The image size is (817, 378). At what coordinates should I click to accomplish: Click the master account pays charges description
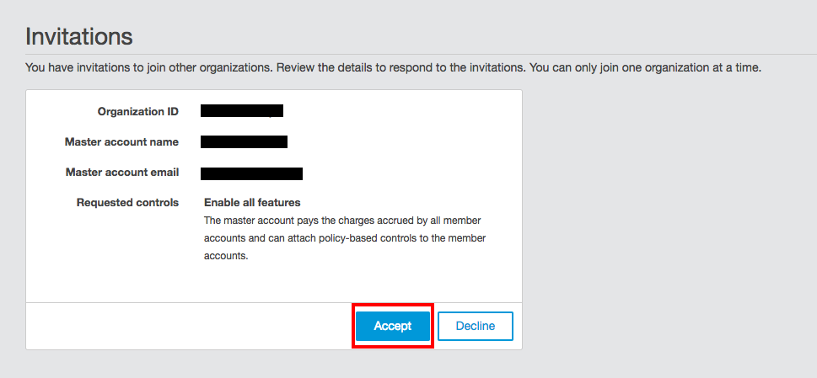coord(342,221)
